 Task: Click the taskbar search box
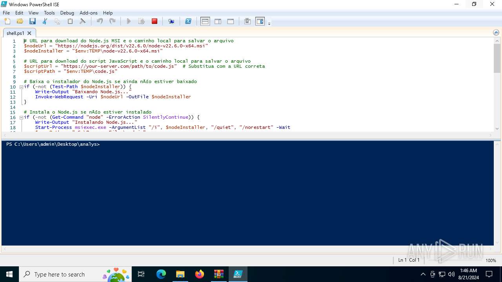coord(75,274)
